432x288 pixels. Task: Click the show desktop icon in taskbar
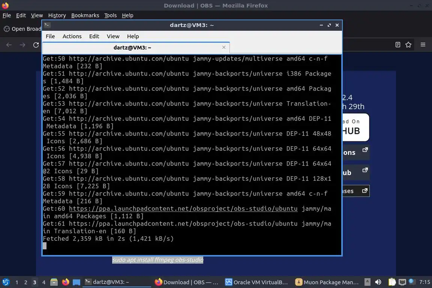(76, 282)
